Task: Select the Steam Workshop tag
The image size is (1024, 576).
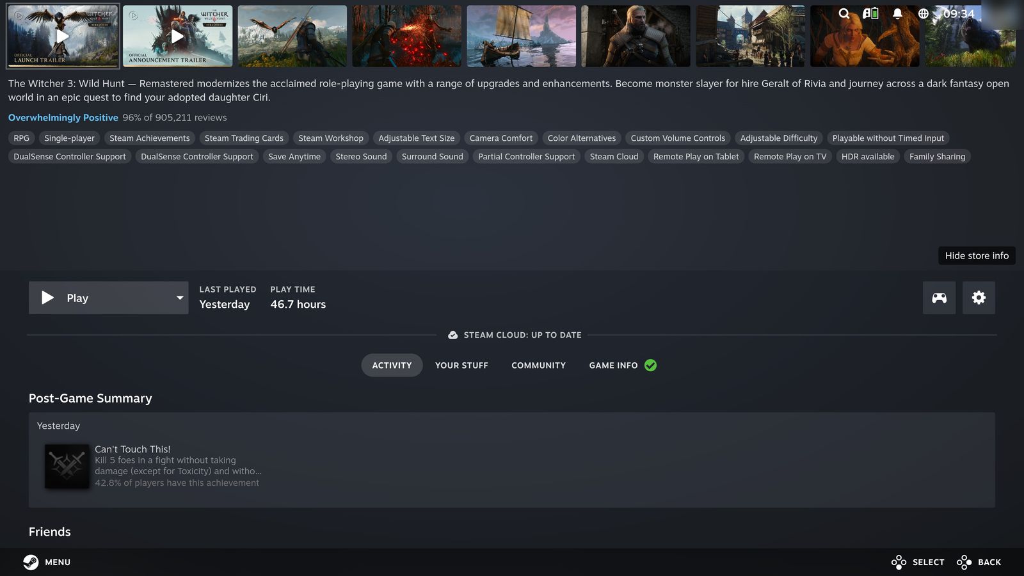Action: click(330, 138)
